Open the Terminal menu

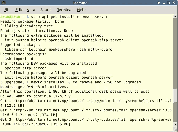click(x=65, y=10)
